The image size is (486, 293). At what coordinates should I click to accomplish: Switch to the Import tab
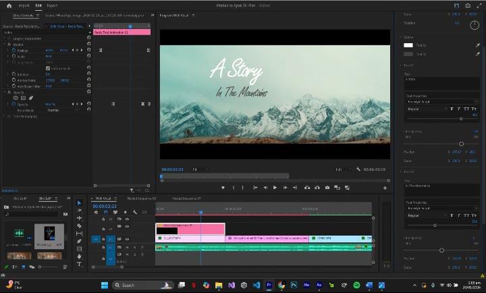tap(24, 5)
